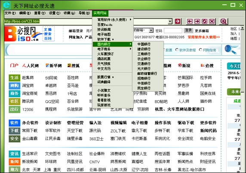Click the 今天 date panel tab

click(234, 66)
